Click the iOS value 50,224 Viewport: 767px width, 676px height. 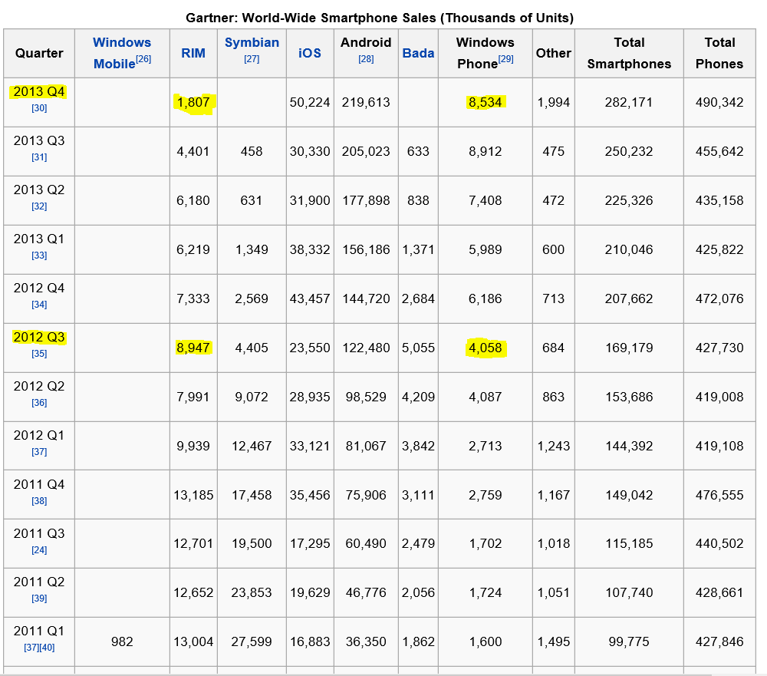pyautogui.click(x=310, y=103)
